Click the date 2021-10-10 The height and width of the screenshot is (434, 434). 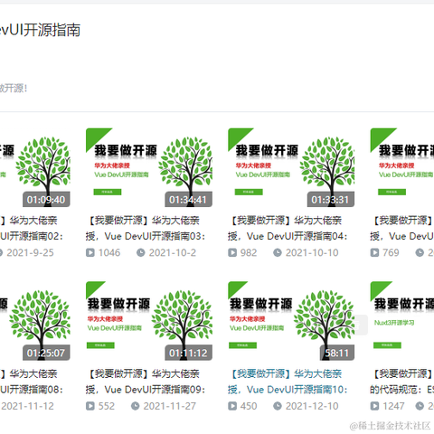click(312, 252)
